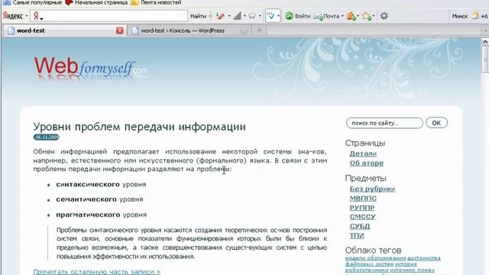Viewport: 489px width, 275px height.
Task: Open the Детали page link
Action: 363,154
